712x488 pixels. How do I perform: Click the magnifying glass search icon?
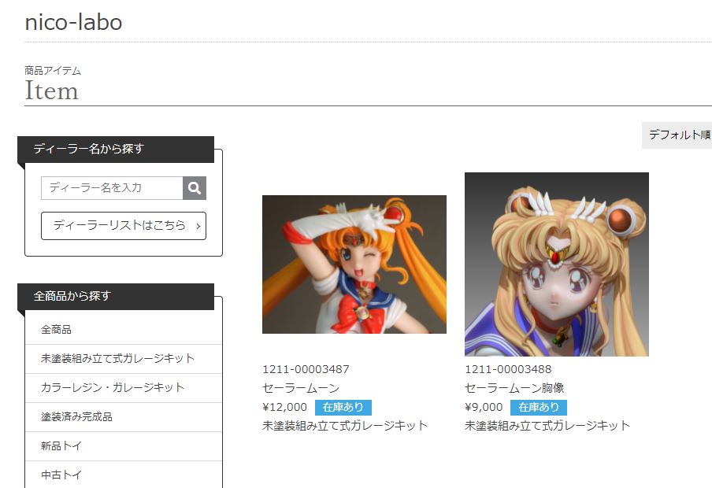195,188
